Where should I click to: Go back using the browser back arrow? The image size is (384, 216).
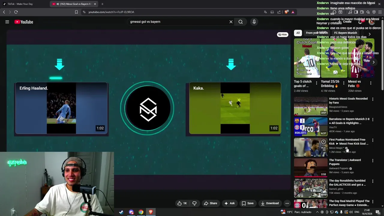[x=4, y=12]
